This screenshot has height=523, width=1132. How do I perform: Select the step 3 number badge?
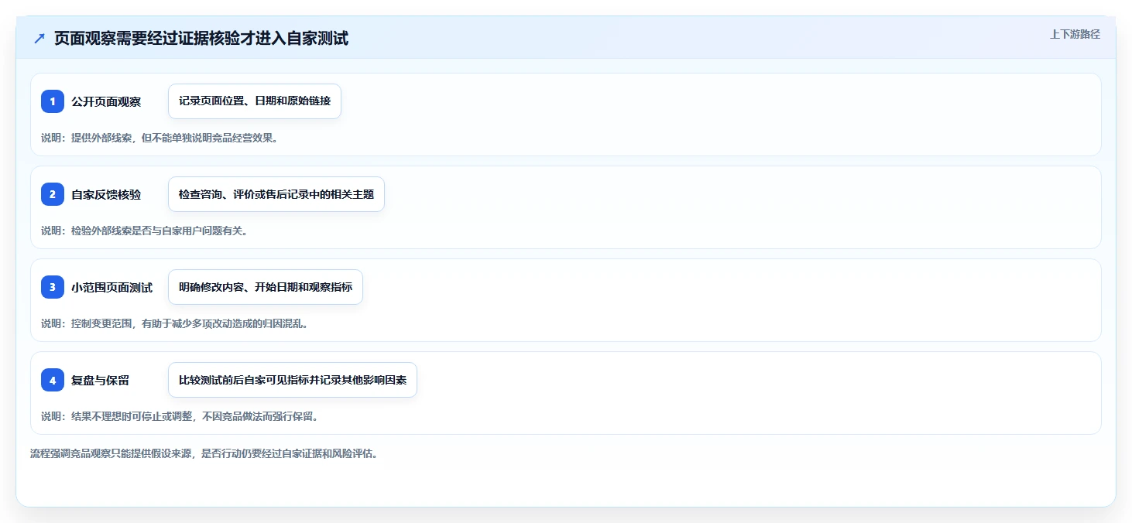[x=53, y=287]
